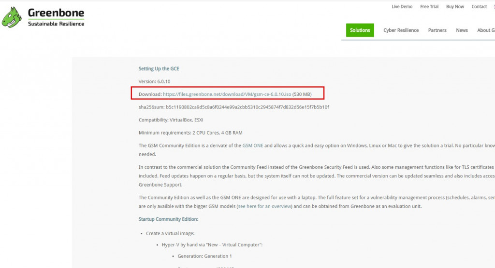
Task: Follow the 'see here for an overview' link
Action: pos(264,206)
